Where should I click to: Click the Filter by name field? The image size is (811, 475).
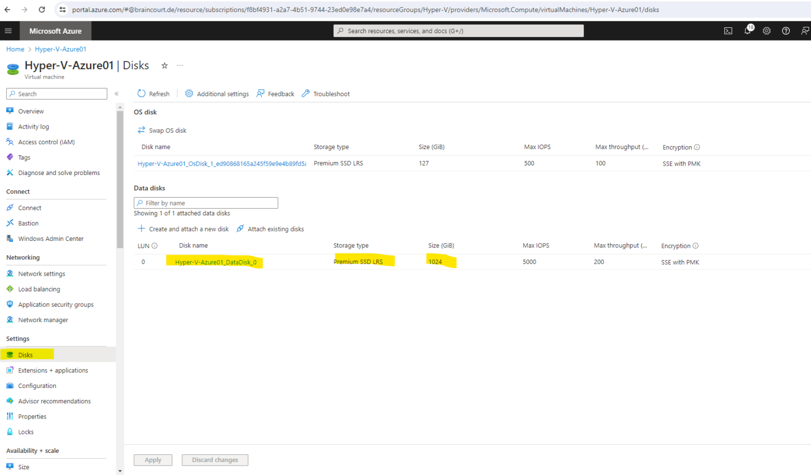pyautogui.click(x=206, y=202)
